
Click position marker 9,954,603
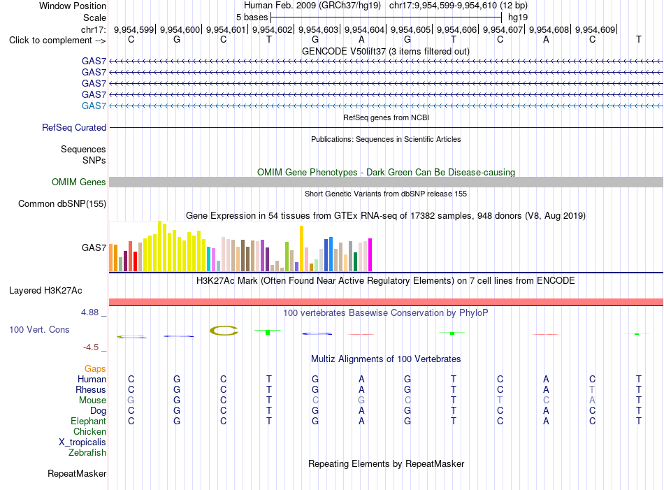pos(318,29)
